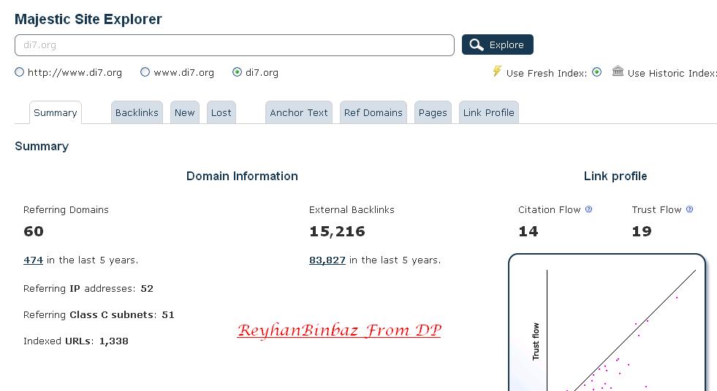Click the Trust flow scatter chart
Viewport: 717px width, 391px height.
pyautogui.click(x=607, y=322)
